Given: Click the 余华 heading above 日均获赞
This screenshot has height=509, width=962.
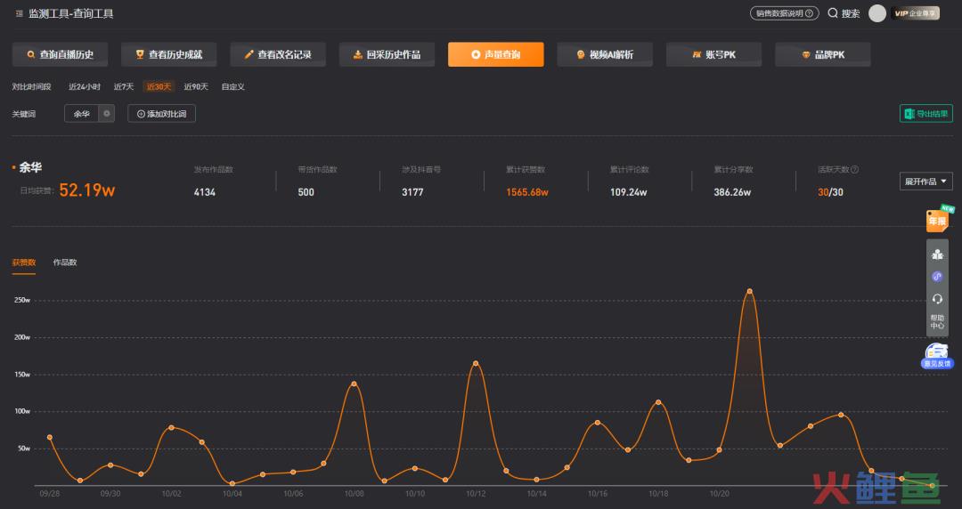Looking at the screenshot, I should click(30, 167).
